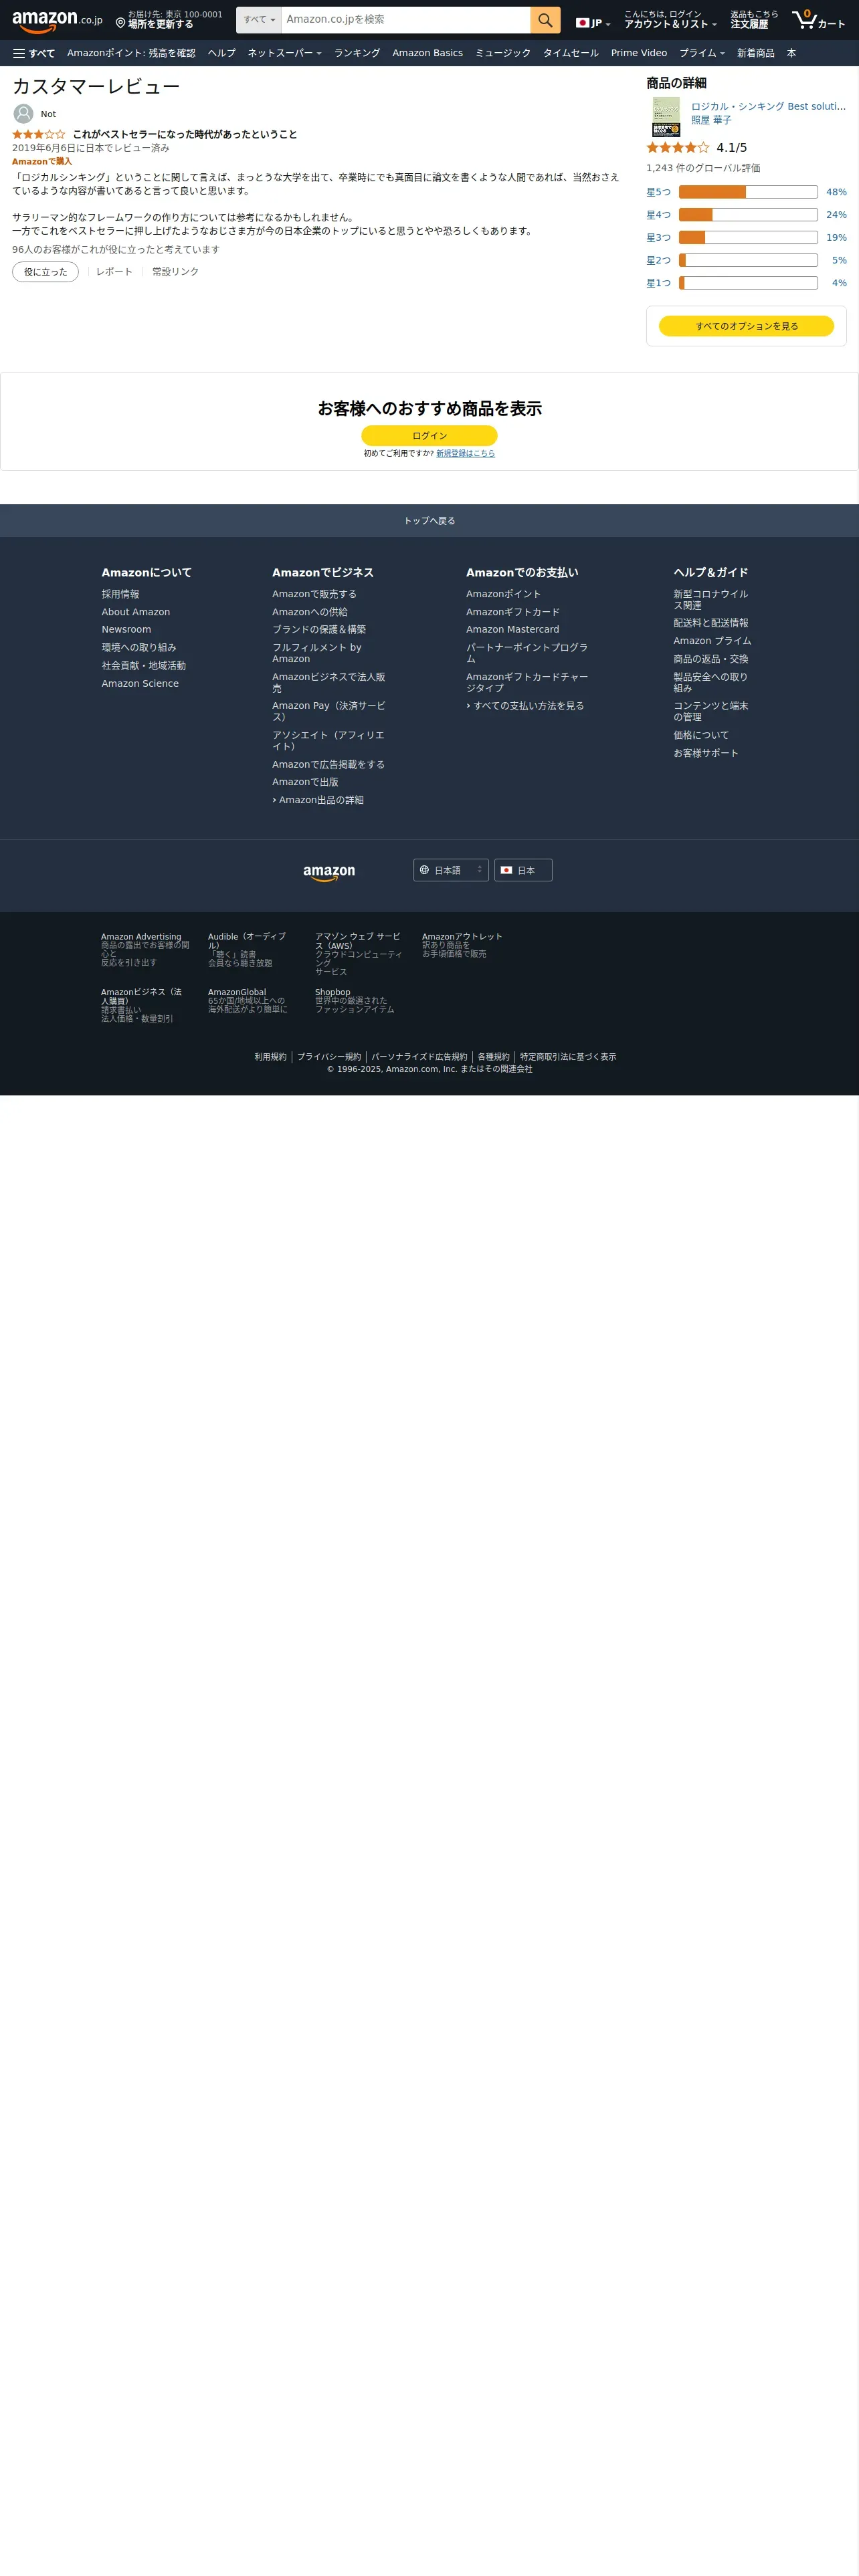Click the 星2つ rating row
Image resolution: width=859 pixels, height=2576 pixels.
pyautogui.click(x=746, y=260)
